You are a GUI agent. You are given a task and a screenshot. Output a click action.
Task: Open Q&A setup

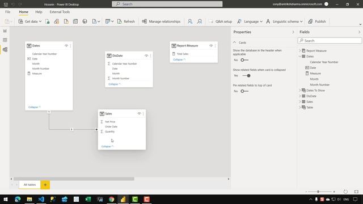[x=220, y=22]
